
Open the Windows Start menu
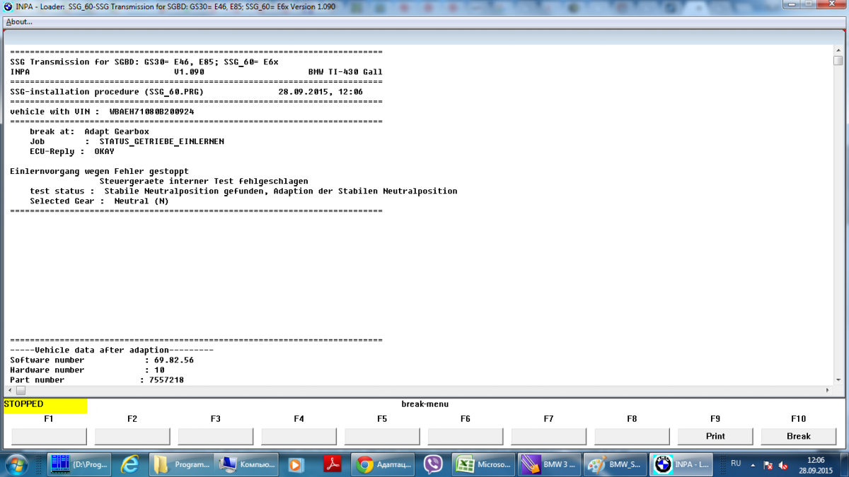(x=17, y=464)
